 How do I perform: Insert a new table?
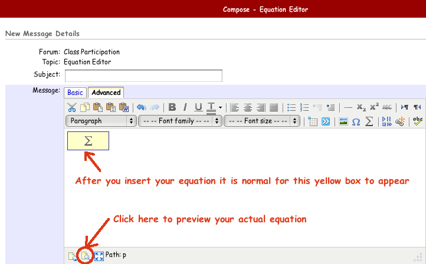313,121
